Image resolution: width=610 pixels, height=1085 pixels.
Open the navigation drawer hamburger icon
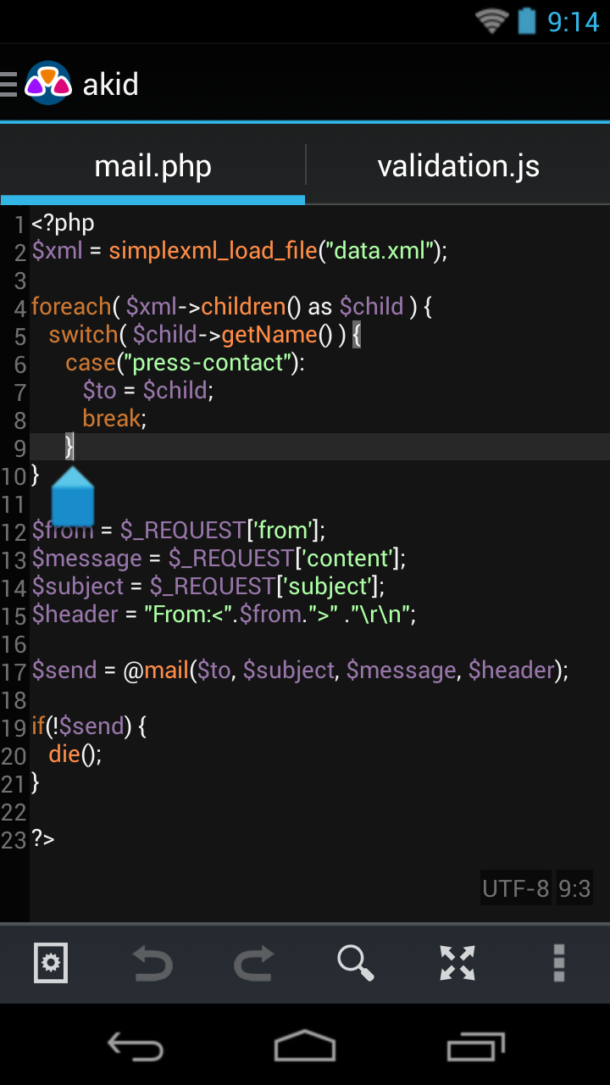(x=8, y=84)
